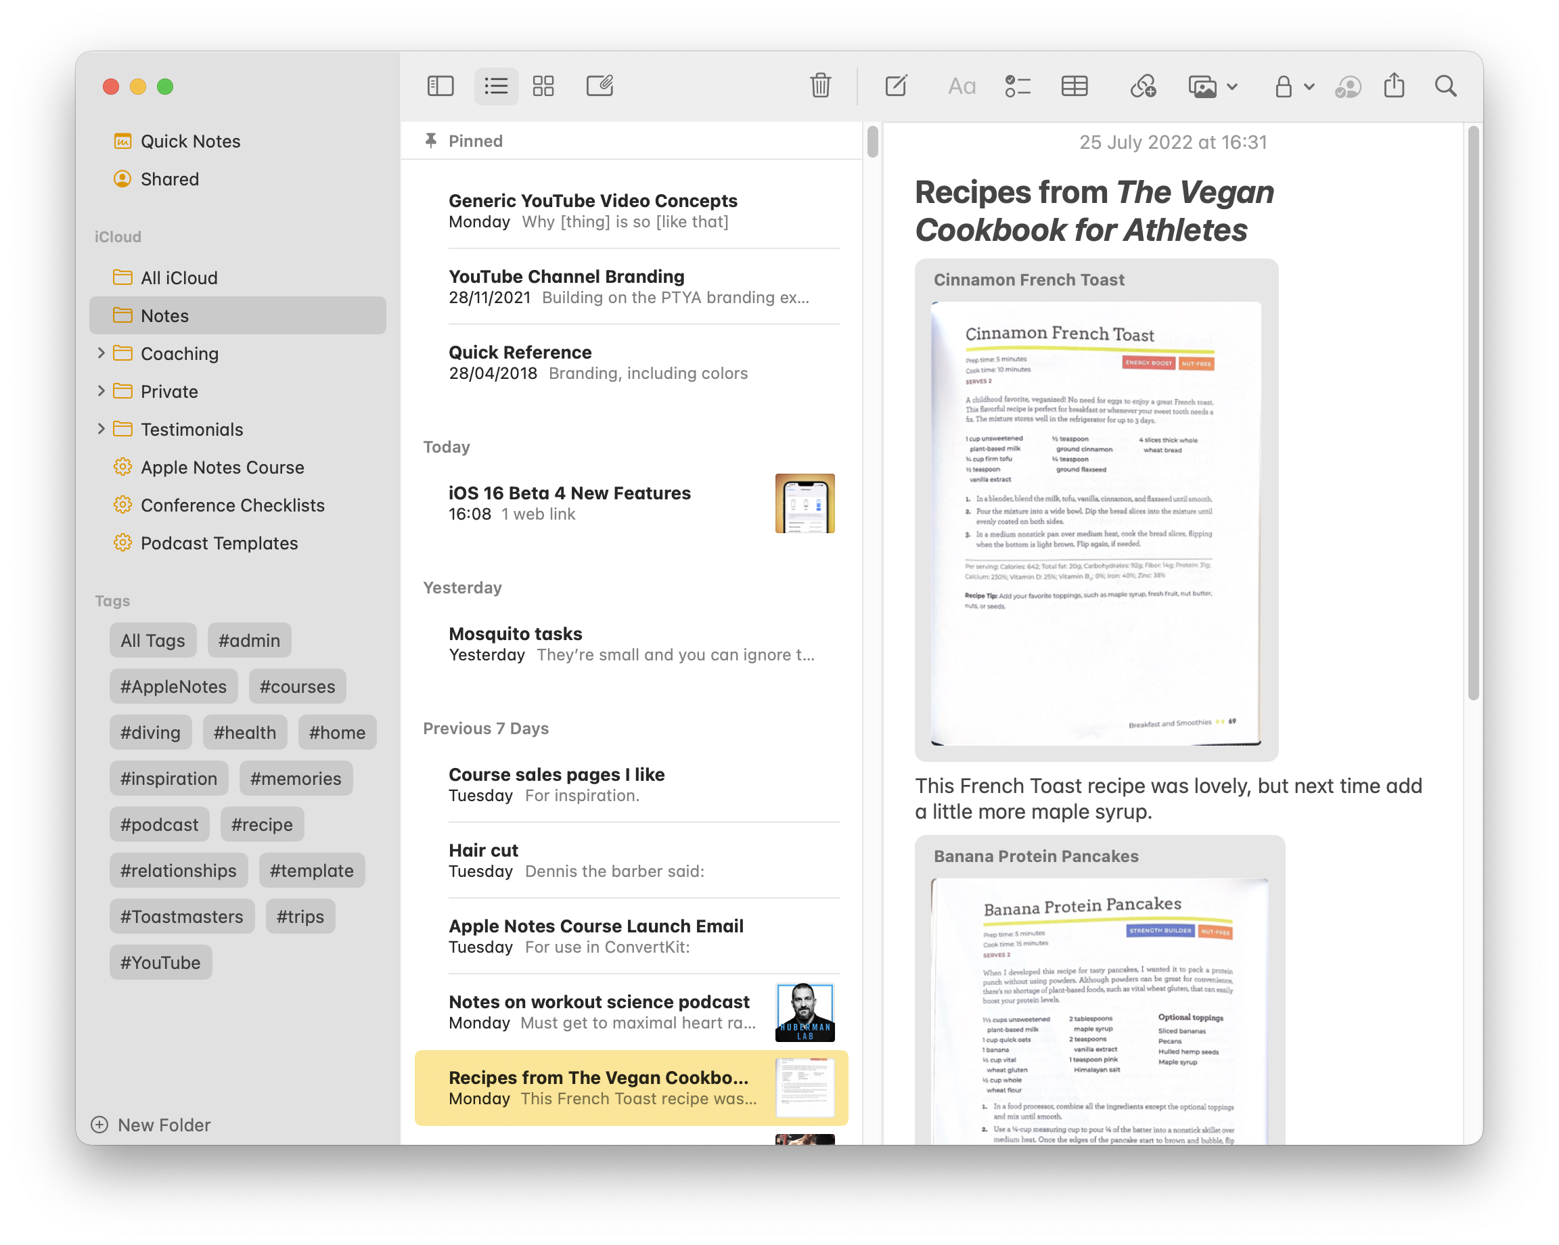Insert a checklist into the note
This screenshot has height=1245, width=1559.
pyautogui.click(x=1018, y=86)
